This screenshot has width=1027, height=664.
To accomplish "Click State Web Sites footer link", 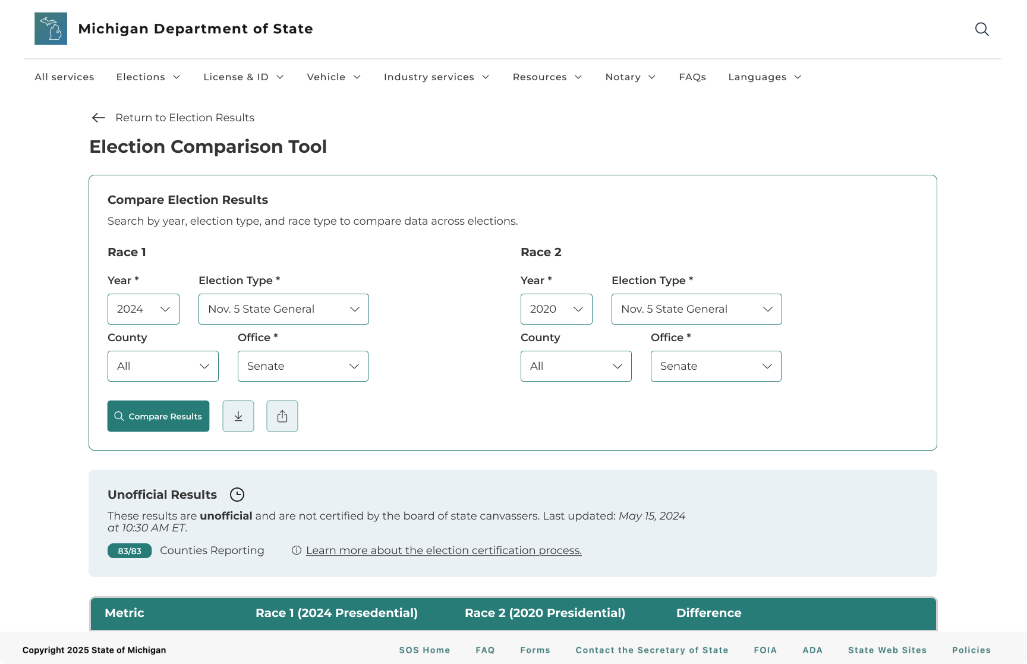I will point(887,650).
